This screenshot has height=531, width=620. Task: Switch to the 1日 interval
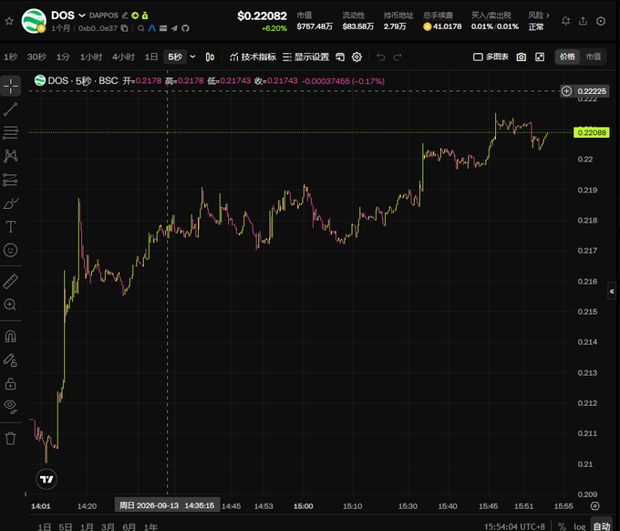pos(151,57)
